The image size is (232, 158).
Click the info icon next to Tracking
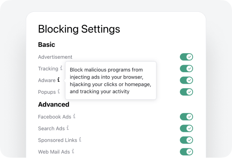pos(61,68)
